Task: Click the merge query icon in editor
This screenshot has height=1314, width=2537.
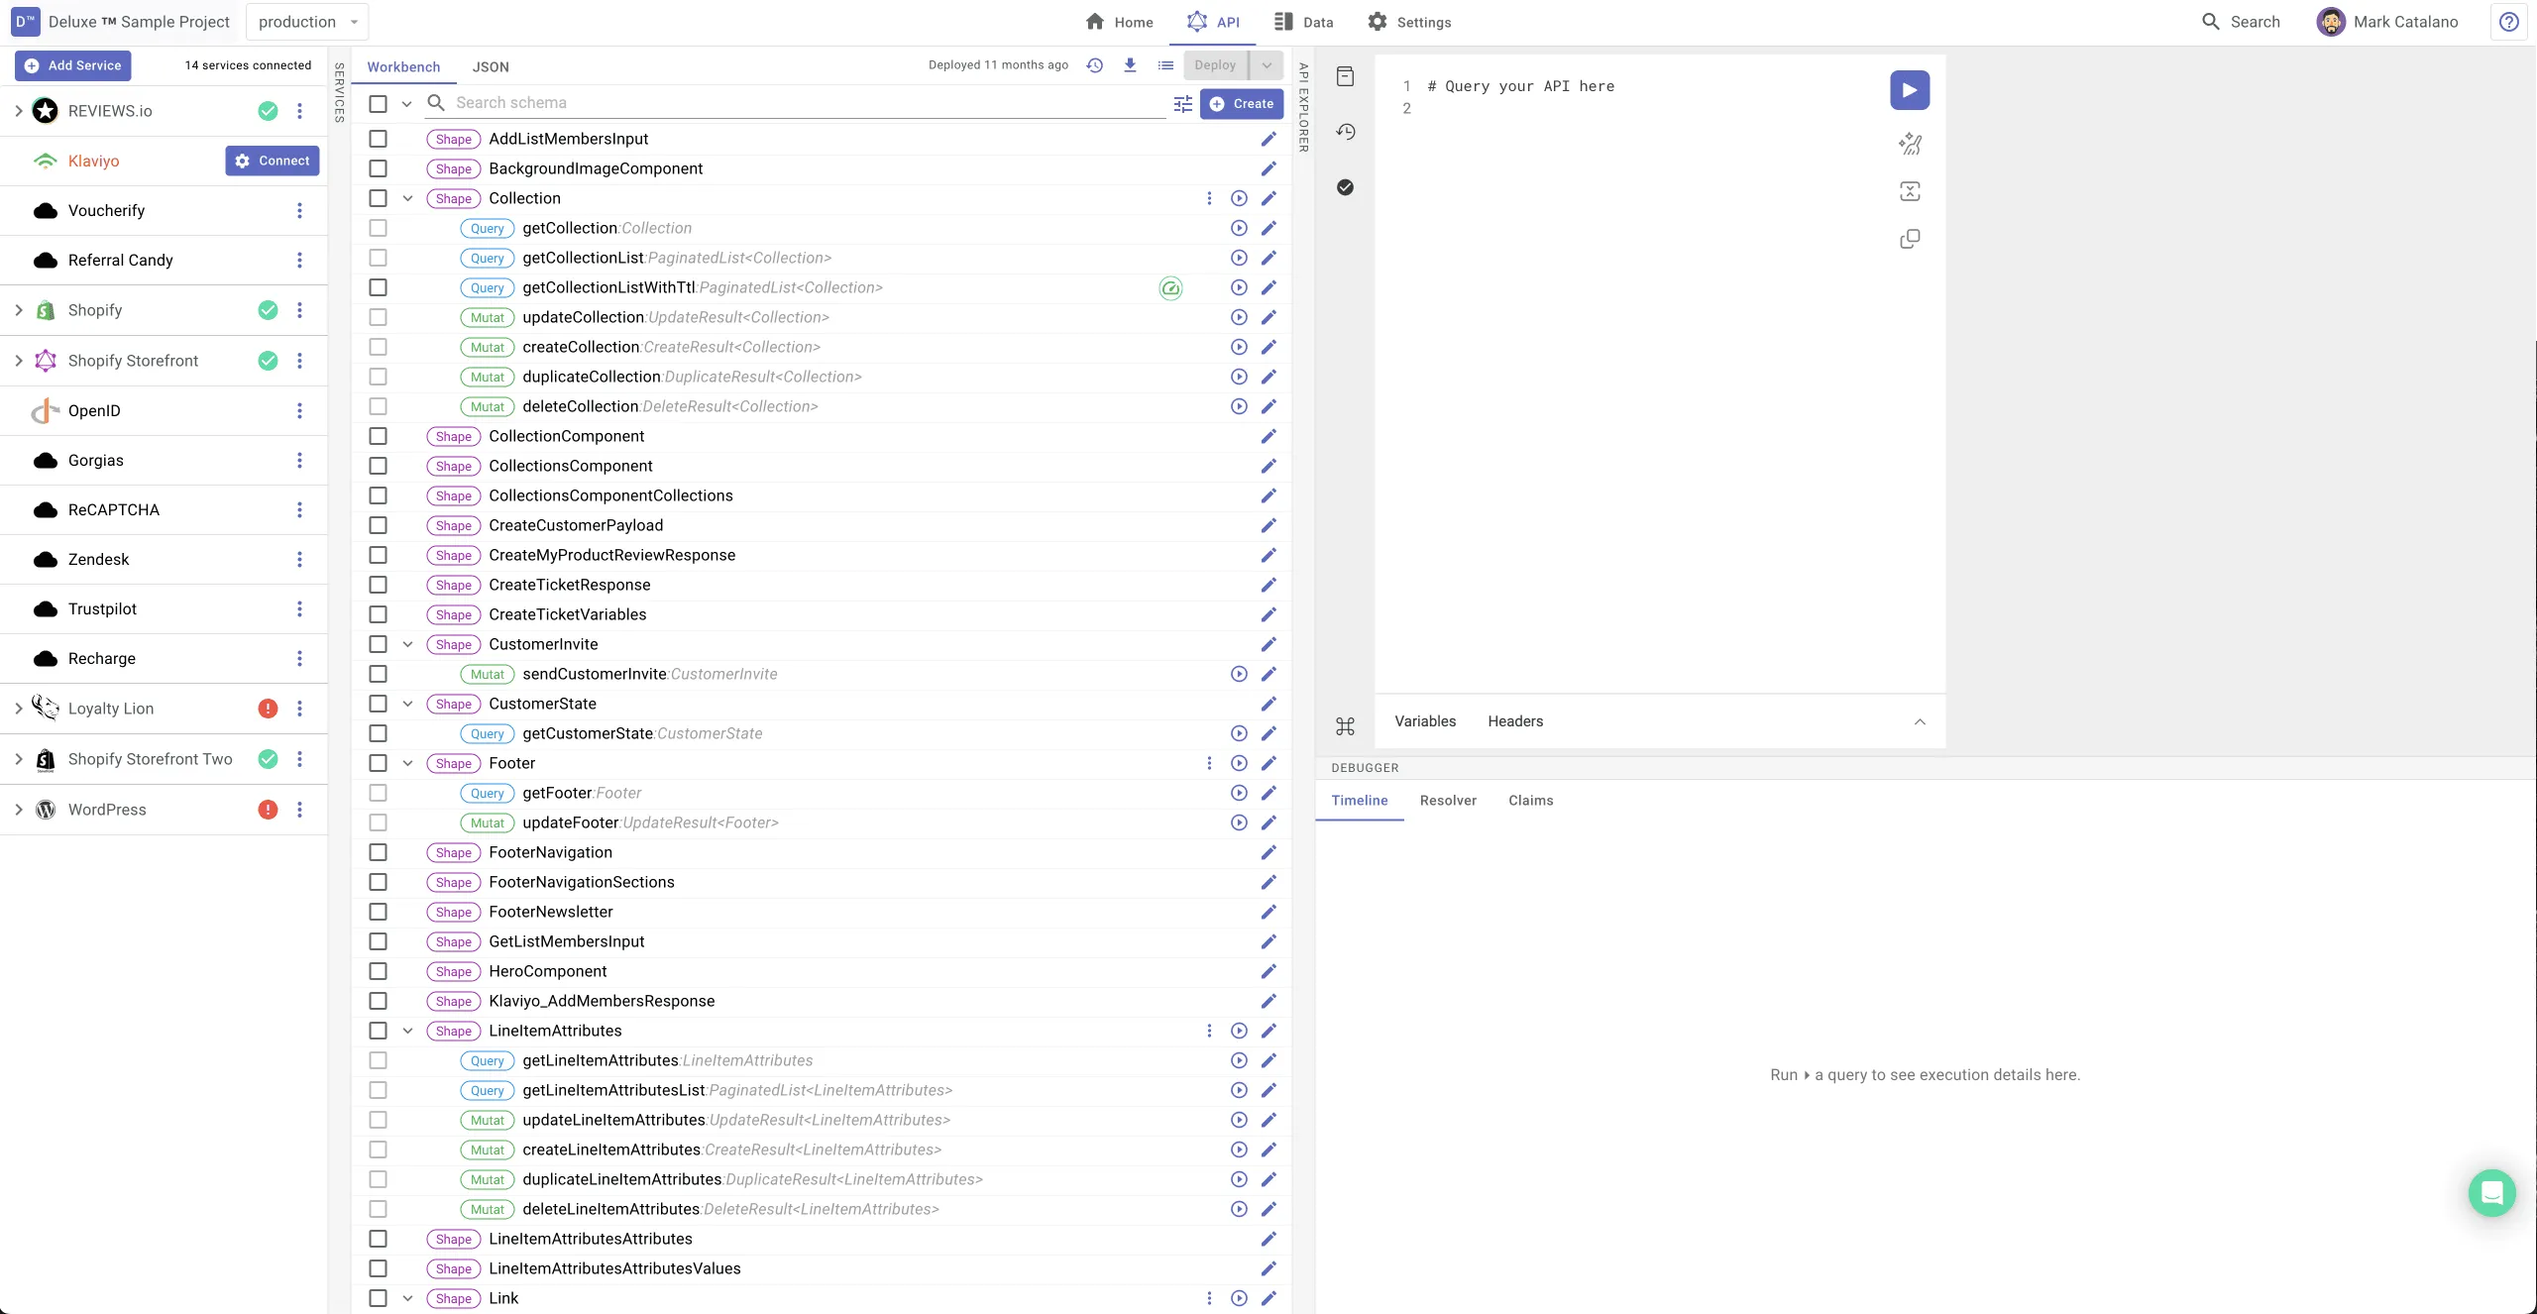Action: point(1910,191)
